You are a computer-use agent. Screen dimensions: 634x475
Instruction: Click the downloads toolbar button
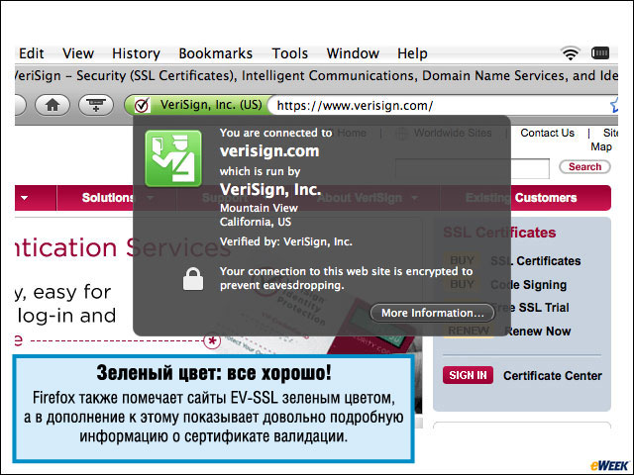[x=96, y=106]
